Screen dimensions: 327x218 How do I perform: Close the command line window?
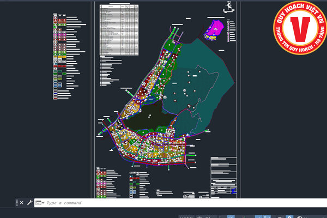click(21, 203)
